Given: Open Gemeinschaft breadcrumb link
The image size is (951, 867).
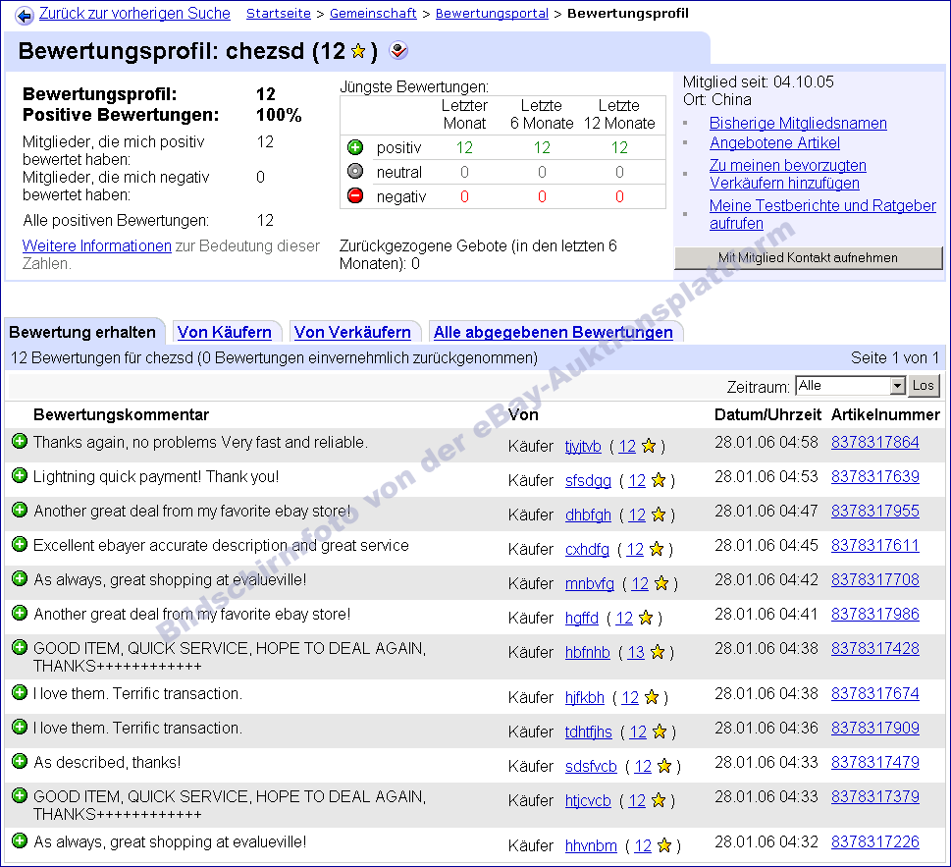Looking at the screenshot, I should click(373, 14).
